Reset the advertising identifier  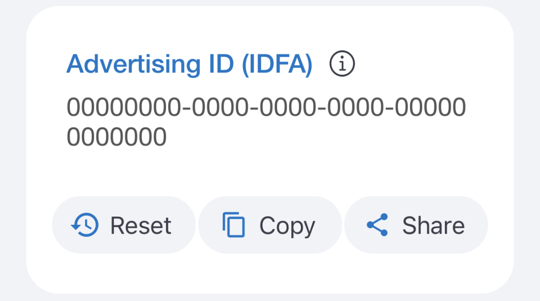coord(124,225)
